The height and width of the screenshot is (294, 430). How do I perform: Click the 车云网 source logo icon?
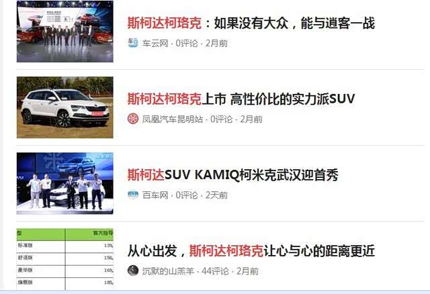tap(133, 43)
